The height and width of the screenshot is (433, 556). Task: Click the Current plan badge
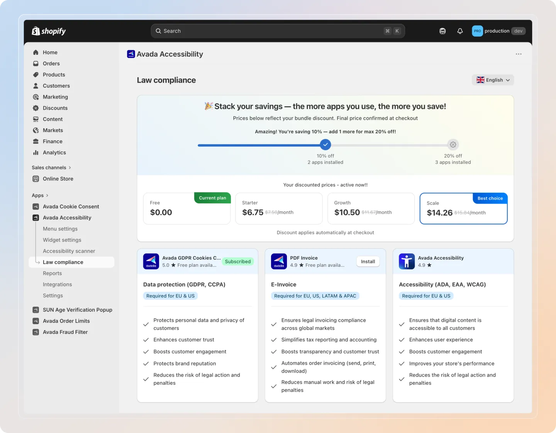click(212, 198)
